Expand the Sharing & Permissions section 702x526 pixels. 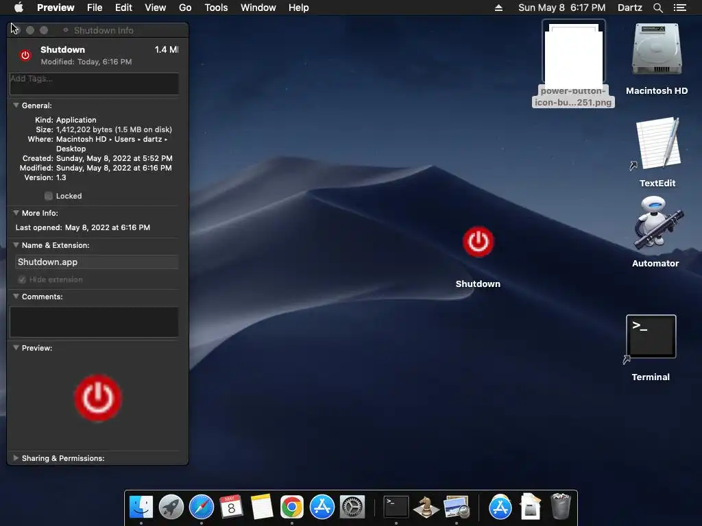point(16,458)
